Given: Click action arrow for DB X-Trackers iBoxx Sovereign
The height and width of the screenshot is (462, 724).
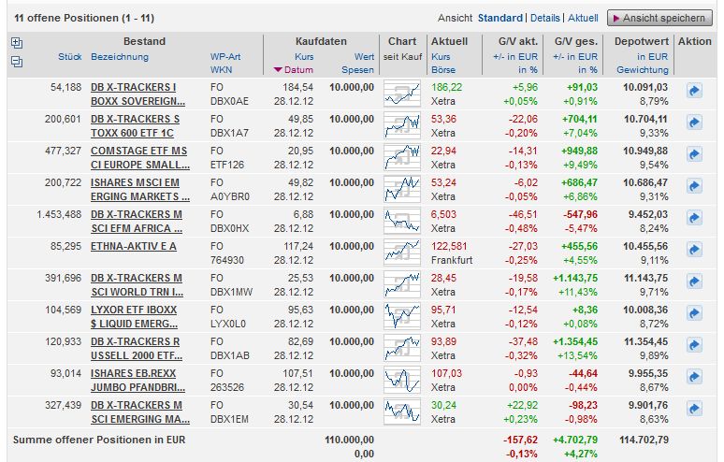Looking at the screenshot, I should tap(694, 91).
